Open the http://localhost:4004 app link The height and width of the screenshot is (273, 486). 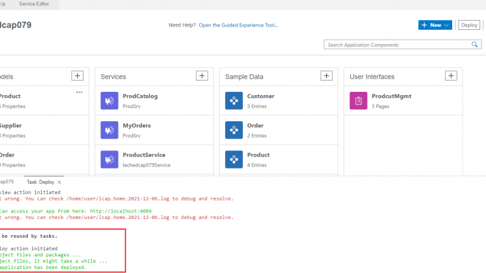[121, 211]
